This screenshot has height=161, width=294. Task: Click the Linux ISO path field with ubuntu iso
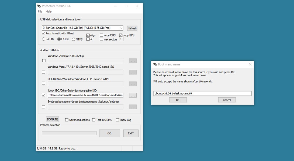[85, 95]
